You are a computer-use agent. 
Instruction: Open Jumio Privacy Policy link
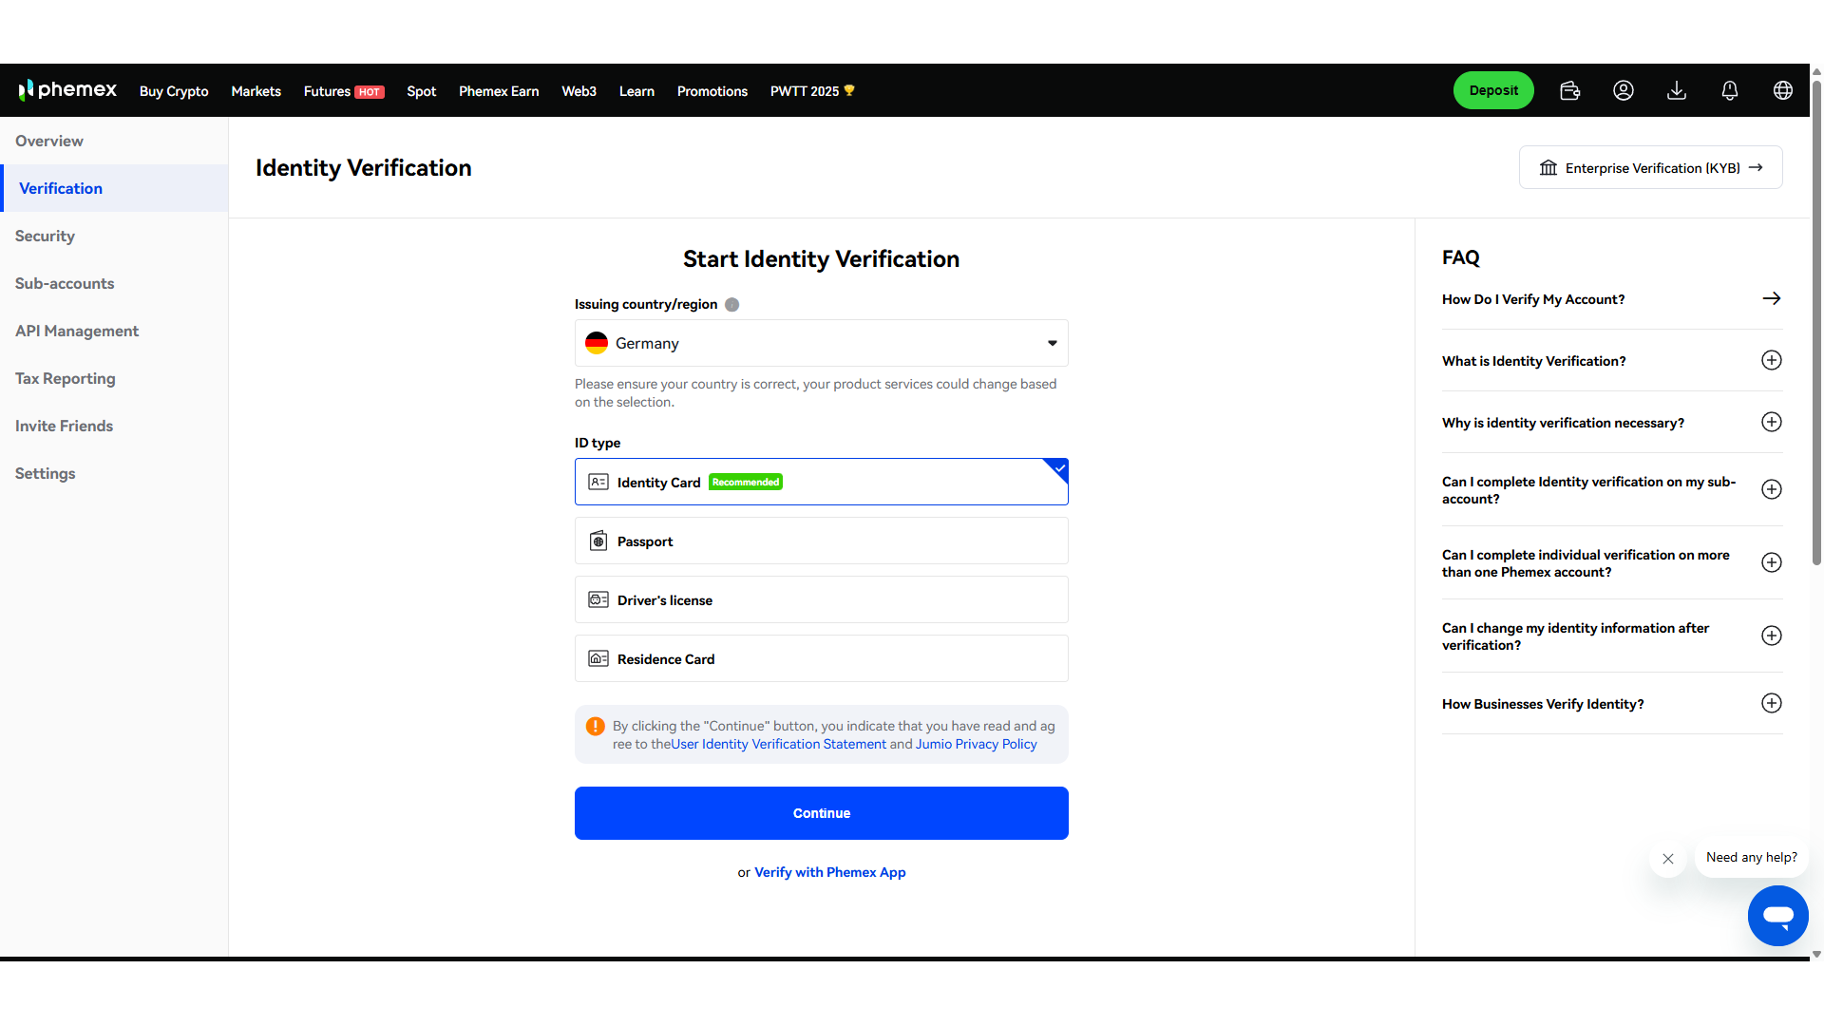click(x=977, y=744)
